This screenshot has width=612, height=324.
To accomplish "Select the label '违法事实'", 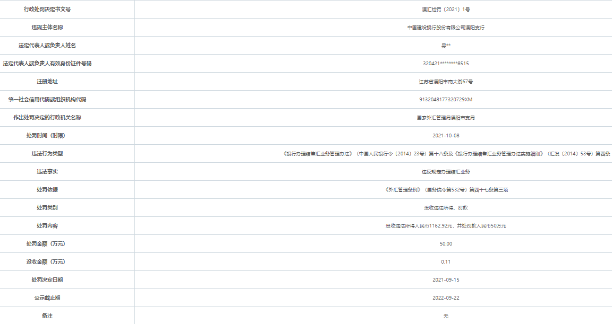I will (47, 172).
